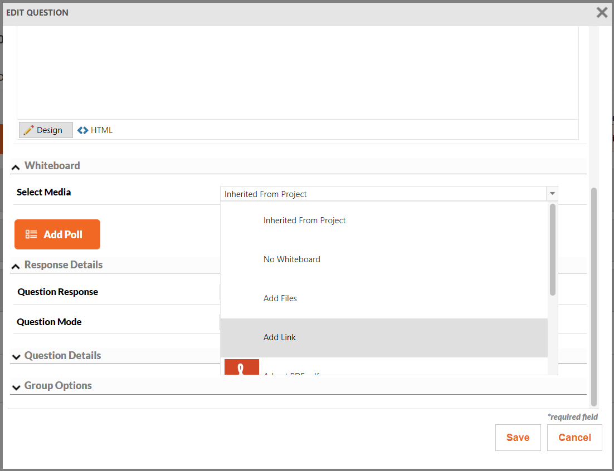
Task: Click the Question Mode label
Action: click(50, 322)
